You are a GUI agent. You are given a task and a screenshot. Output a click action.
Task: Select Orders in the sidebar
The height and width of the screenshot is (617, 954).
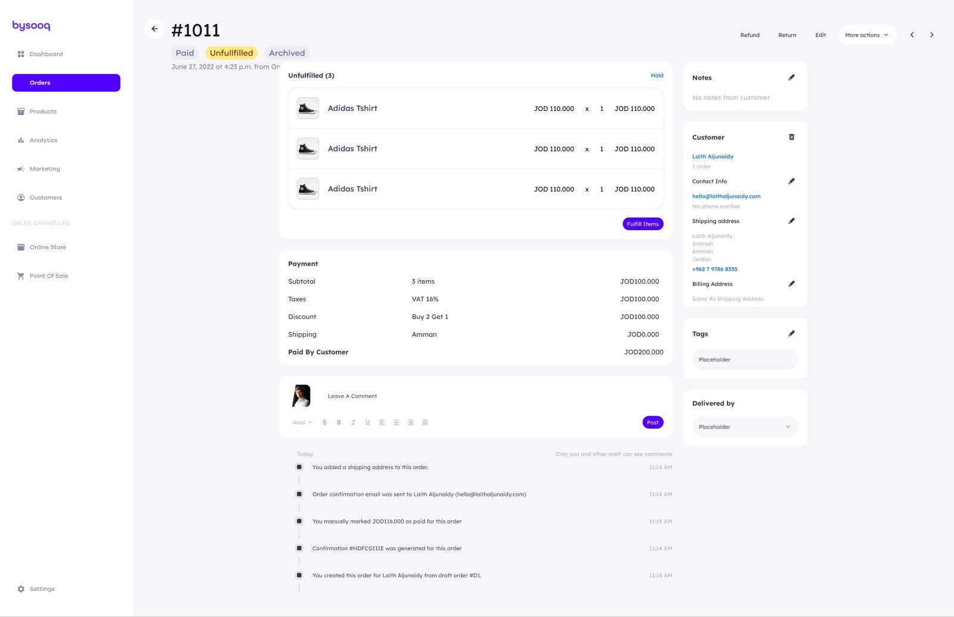66,83
